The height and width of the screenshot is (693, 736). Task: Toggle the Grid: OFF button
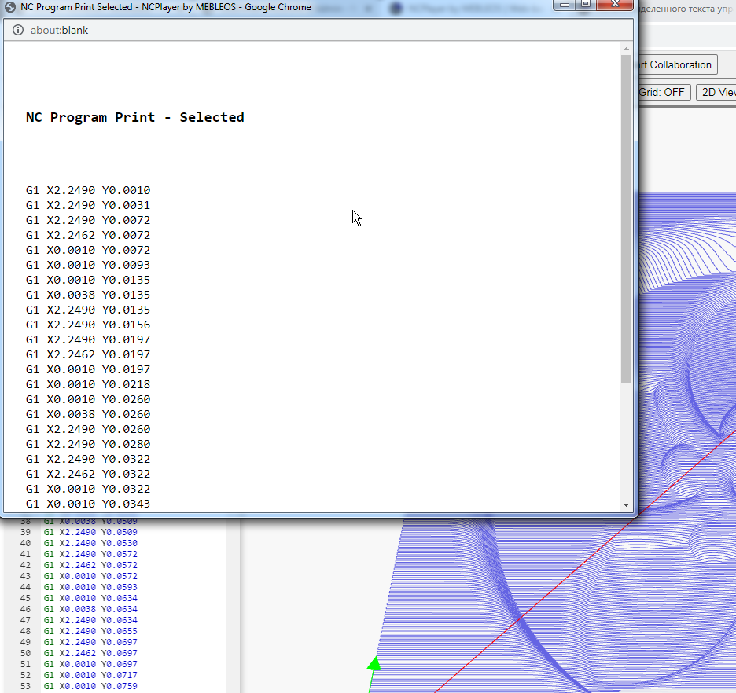coord(663,92)
